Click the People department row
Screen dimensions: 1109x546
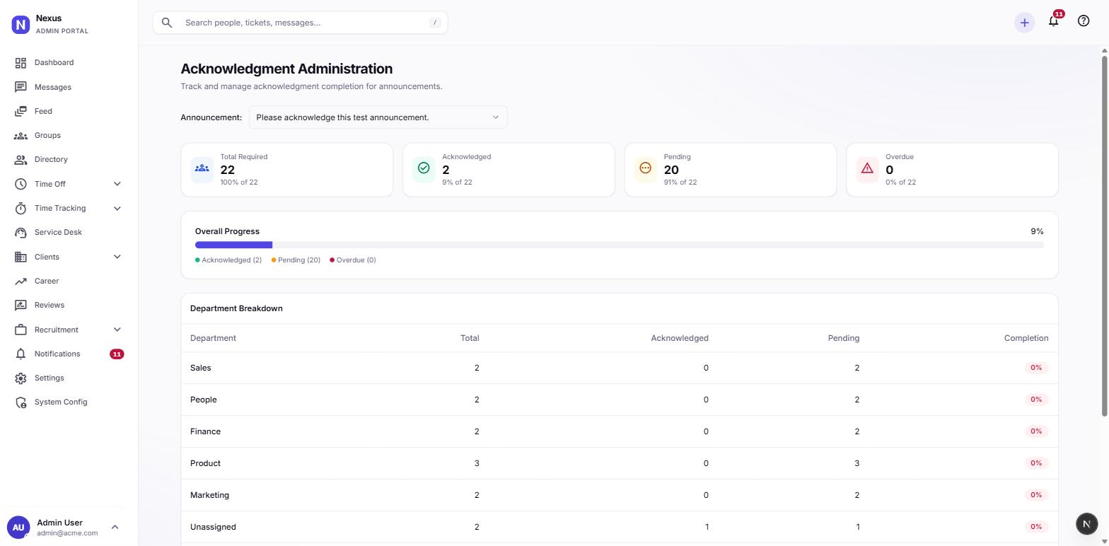tap(620, 400)
